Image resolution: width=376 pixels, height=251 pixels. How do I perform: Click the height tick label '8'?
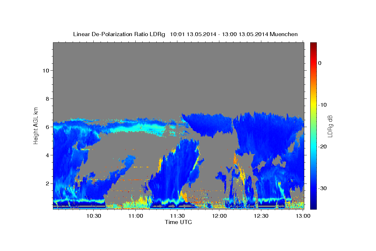pyautogui.click(x=48, y=99)
